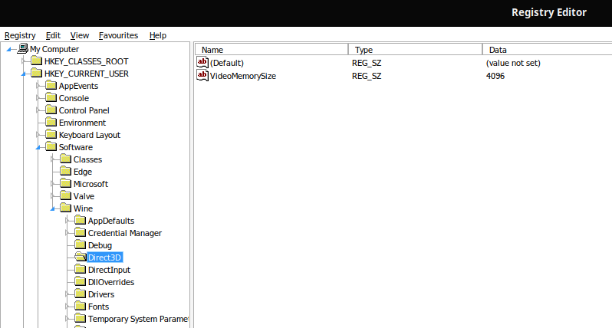Expand the AppDefaults key
612x328 pixels.
point(67,221)
